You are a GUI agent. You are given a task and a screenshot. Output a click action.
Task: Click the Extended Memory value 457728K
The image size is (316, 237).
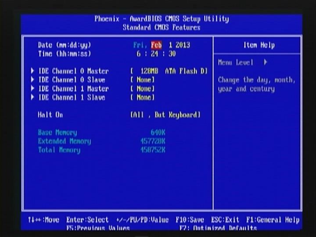pyautogui.click(x=153, y=141)
